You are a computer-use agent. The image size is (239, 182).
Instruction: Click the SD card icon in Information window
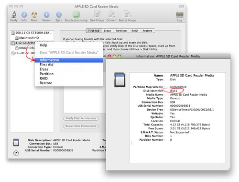[x=120, y=80]
